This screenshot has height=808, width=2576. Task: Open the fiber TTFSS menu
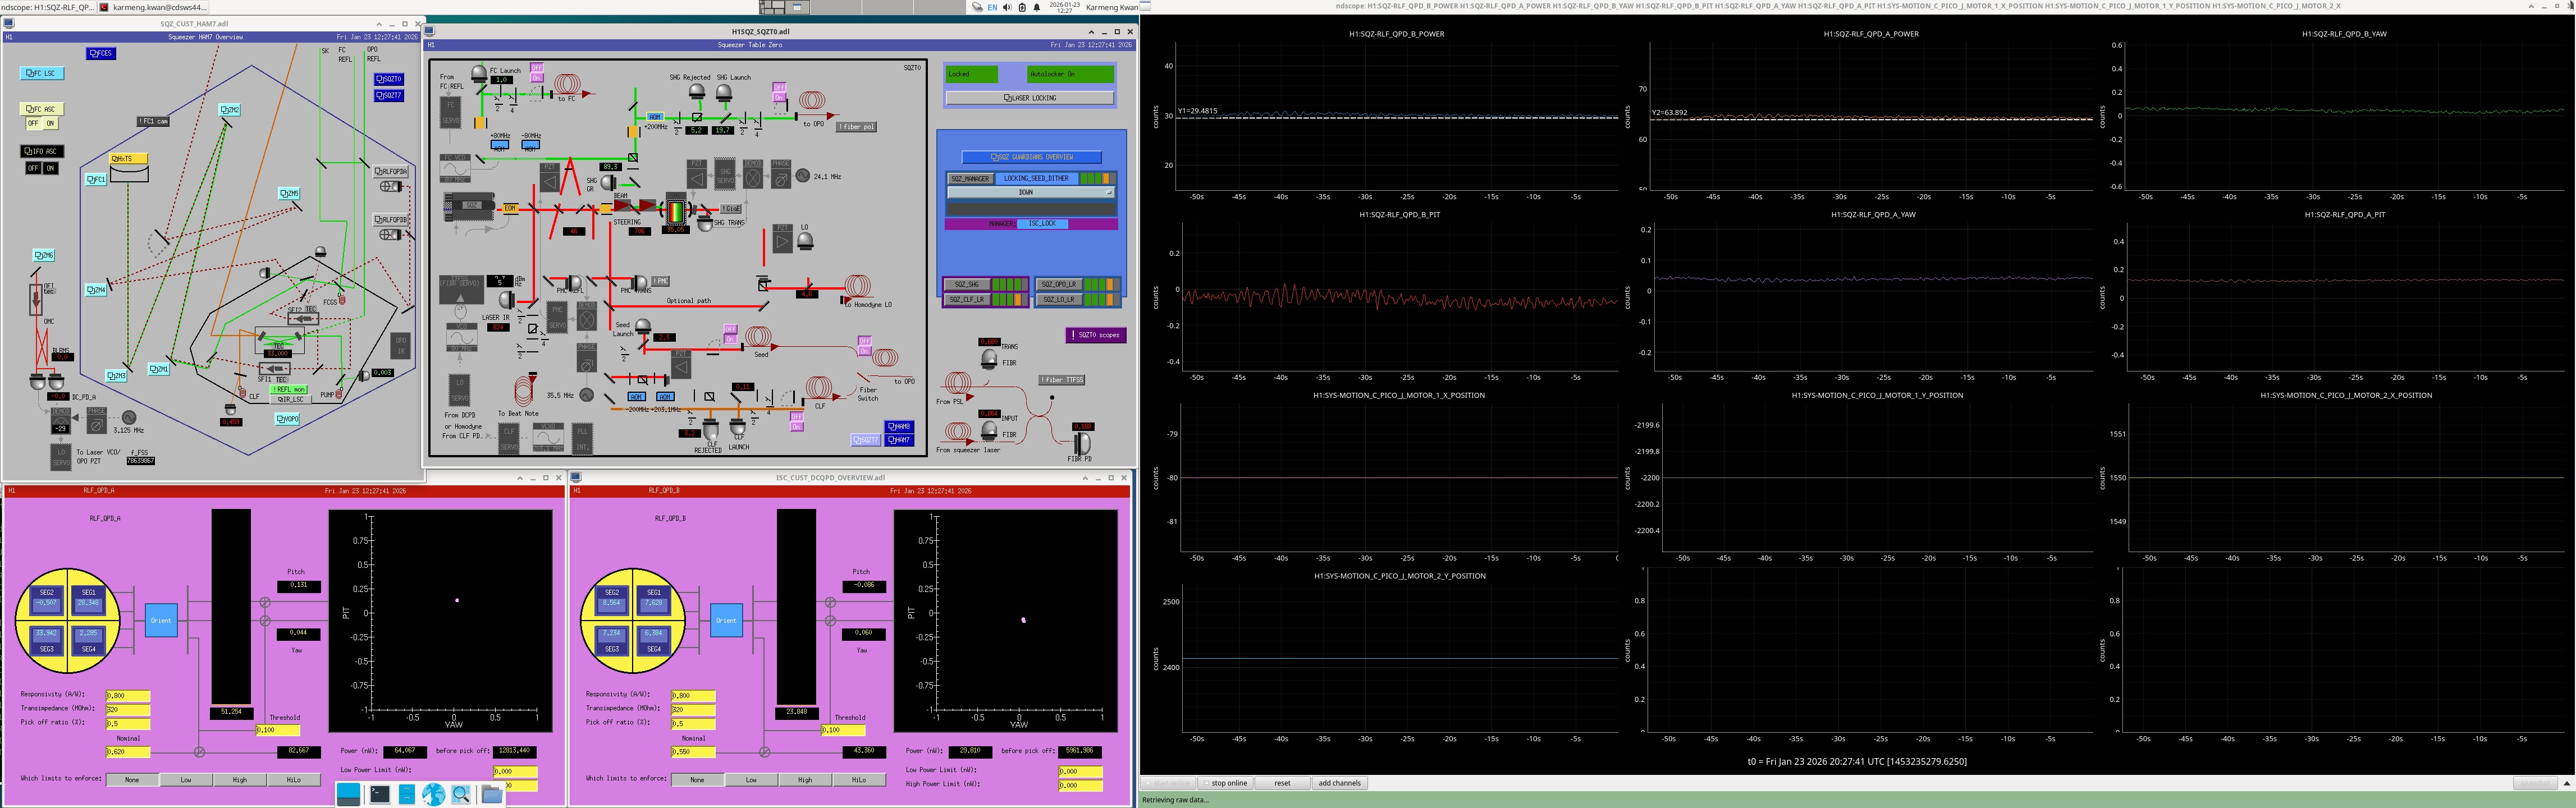pos(1062,380)
